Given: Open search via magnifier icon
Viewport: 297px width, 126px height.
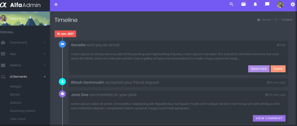Looking at the screenshot, I should pos(231,4).
